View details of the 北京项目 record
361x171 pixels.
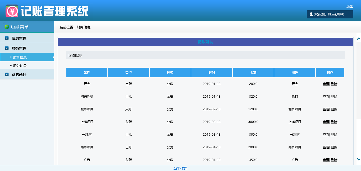326,109
